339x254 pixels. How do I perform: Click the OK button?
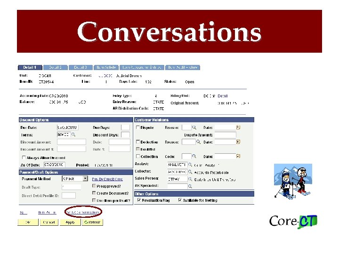(28, 222)
